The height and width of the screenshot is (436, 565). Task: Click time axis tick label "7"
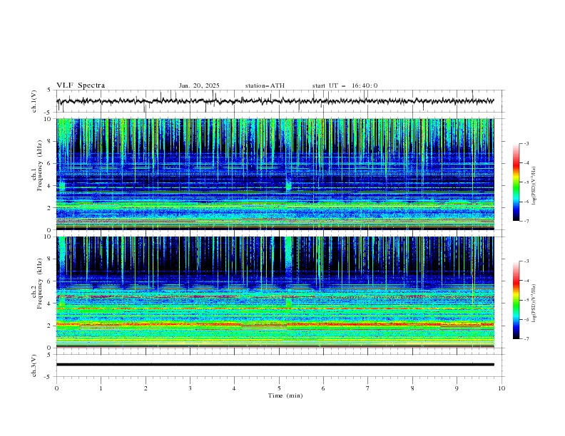368,388
